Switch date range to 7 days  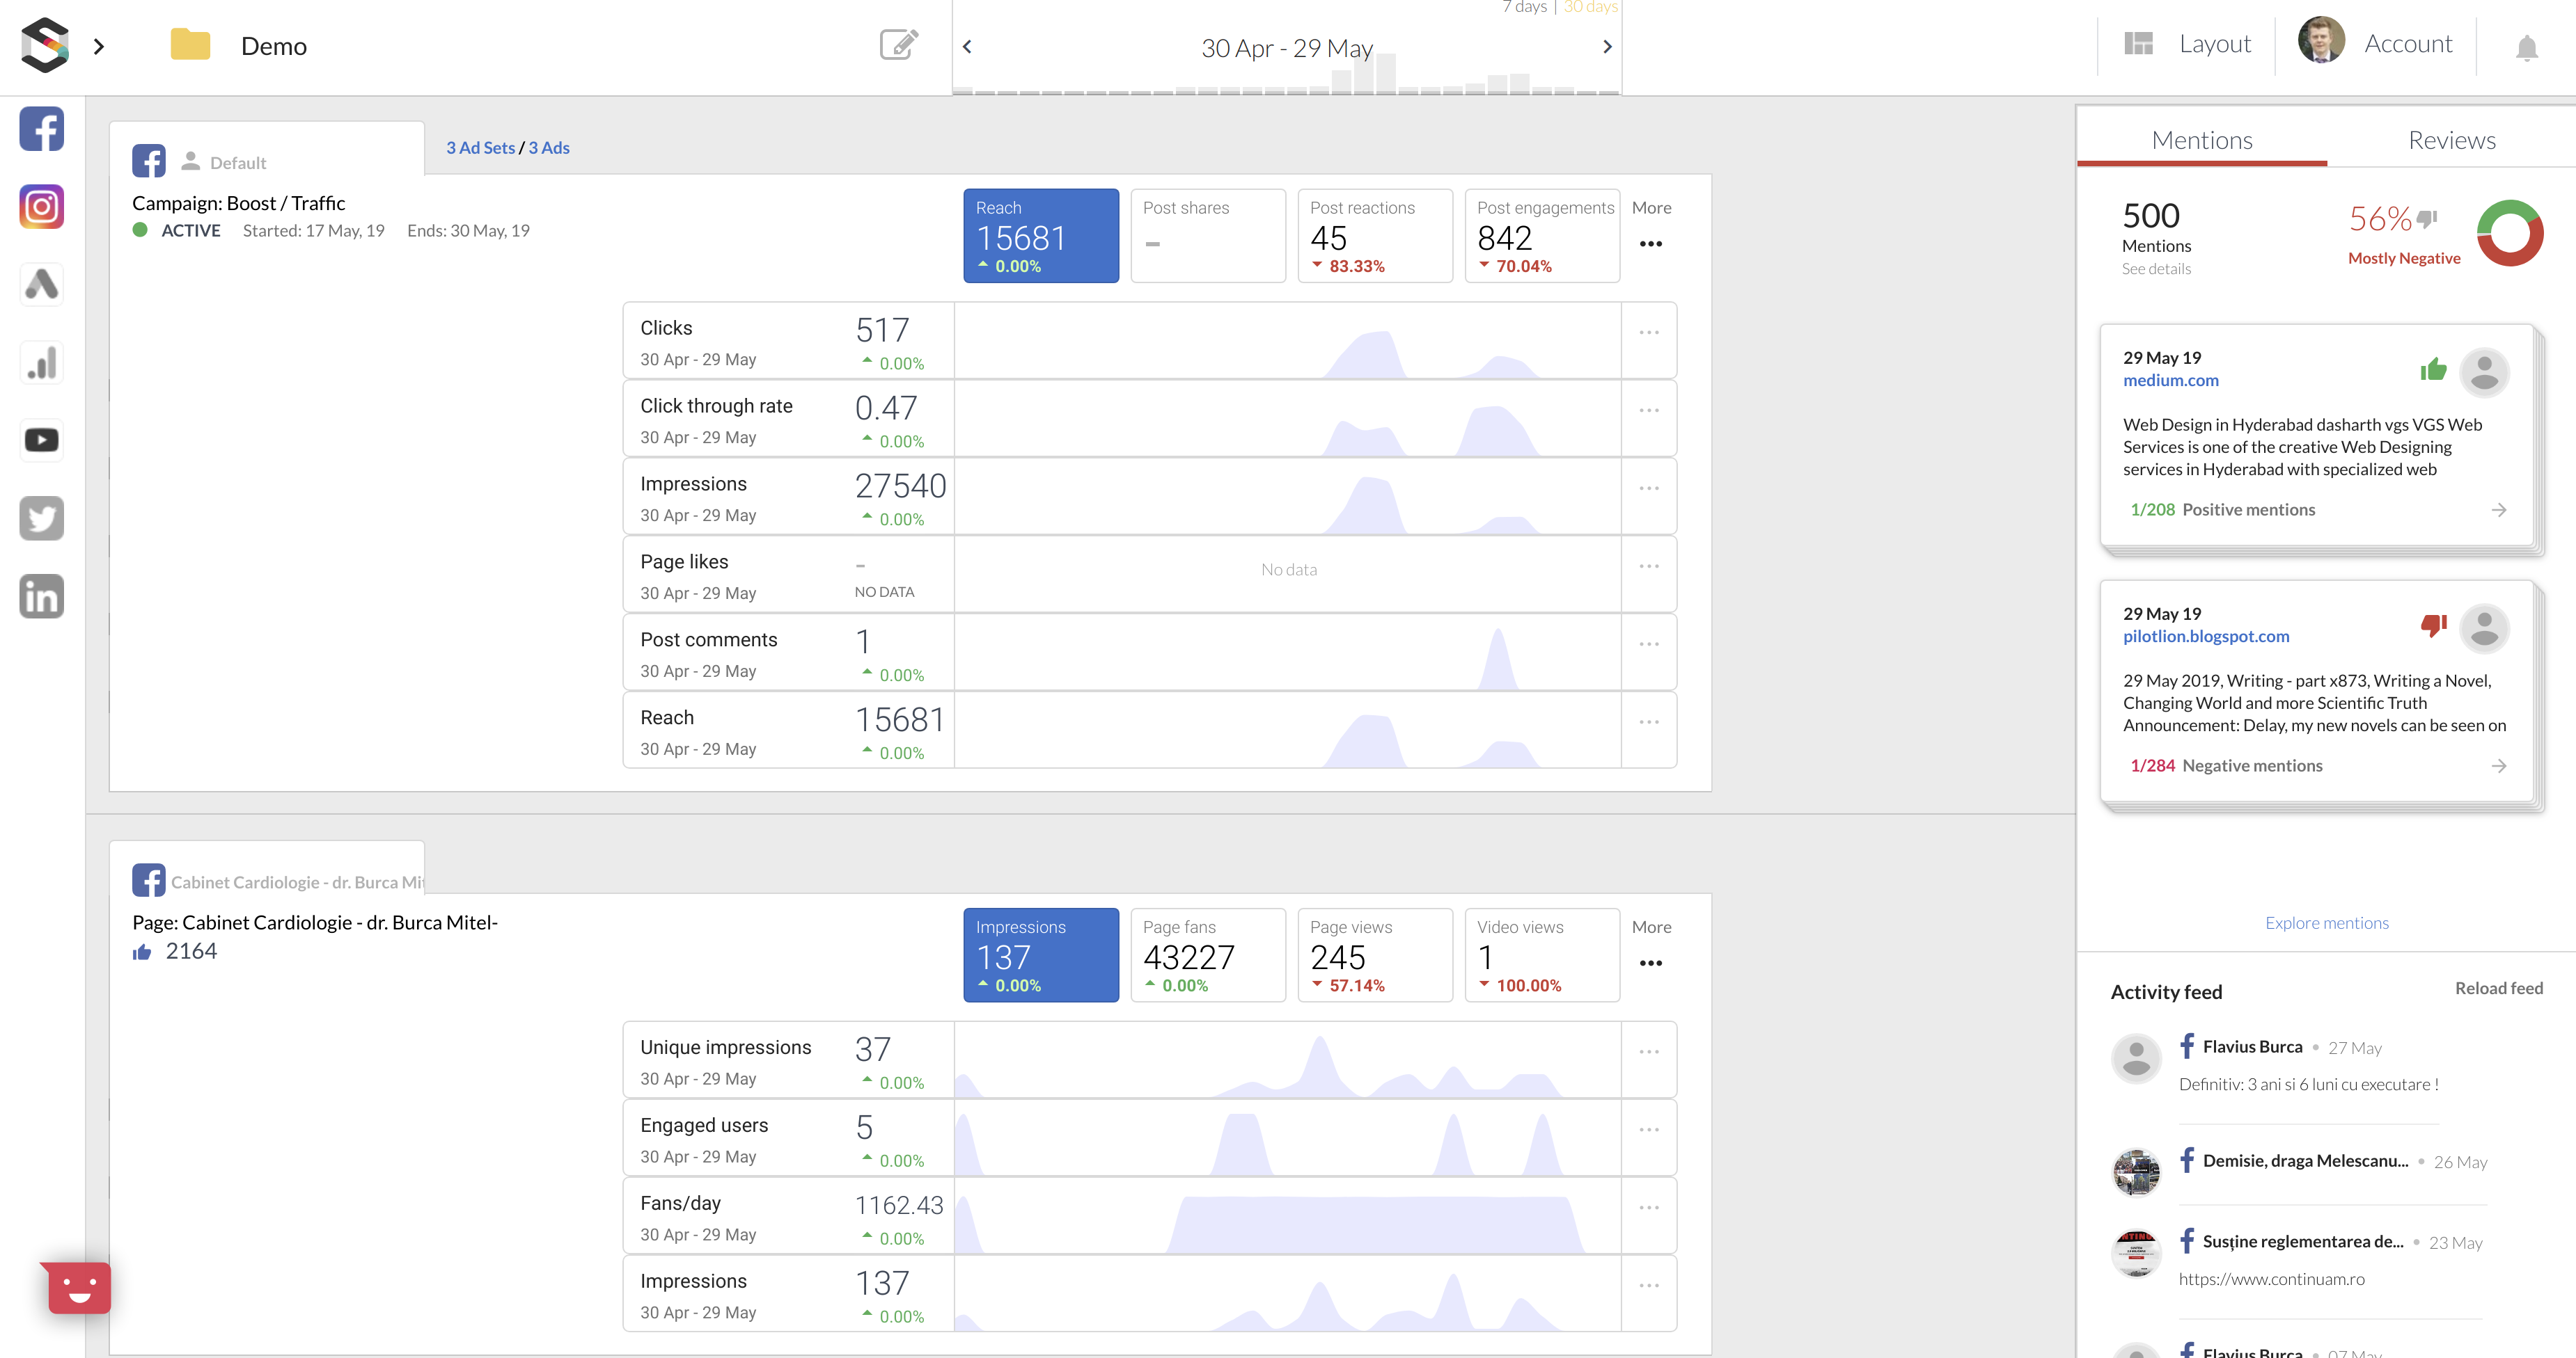(x=1524, y=8)
